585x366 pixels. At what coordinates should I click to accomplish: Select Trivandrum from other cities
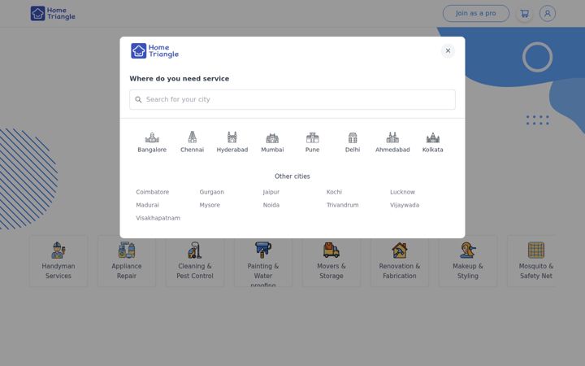(342, 205)
